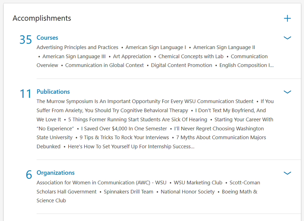Click The Murrow Symposium publication title
The image size is (304, 221).
(x=145, y=101)
